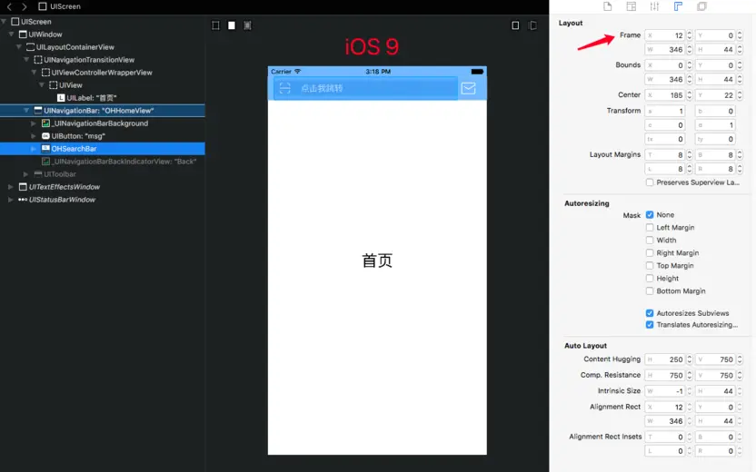Click the search bar in the preview
This screenshot has width=756, height=472.
[365, 88]
